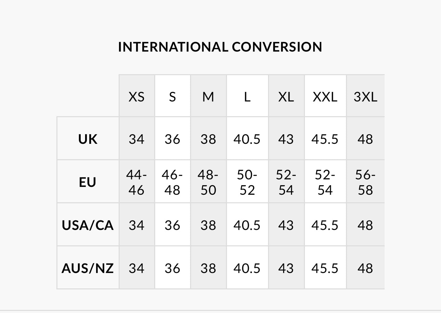Click the International Conversion heading

pyautogui.click(x=220, y=47)
